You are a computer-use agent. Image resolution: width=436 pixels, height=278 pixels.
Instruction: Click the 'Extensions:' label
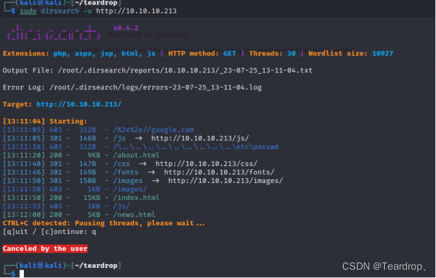[26, 53]
